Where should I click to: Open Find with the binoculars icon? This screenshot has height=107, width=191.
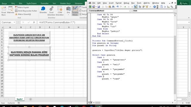click(113, 7)
